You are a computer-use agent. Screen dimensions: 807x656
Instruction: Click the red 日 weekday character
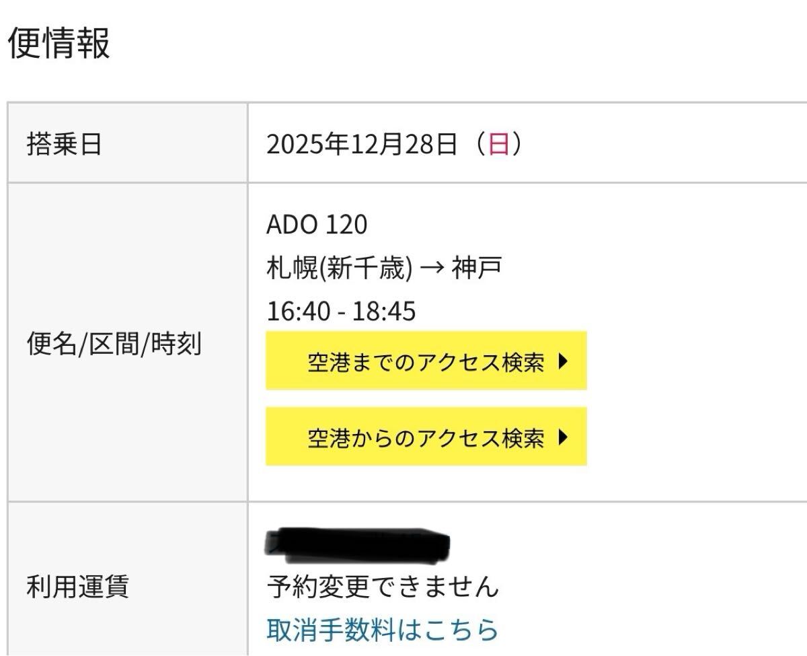[x=498, y=145]
